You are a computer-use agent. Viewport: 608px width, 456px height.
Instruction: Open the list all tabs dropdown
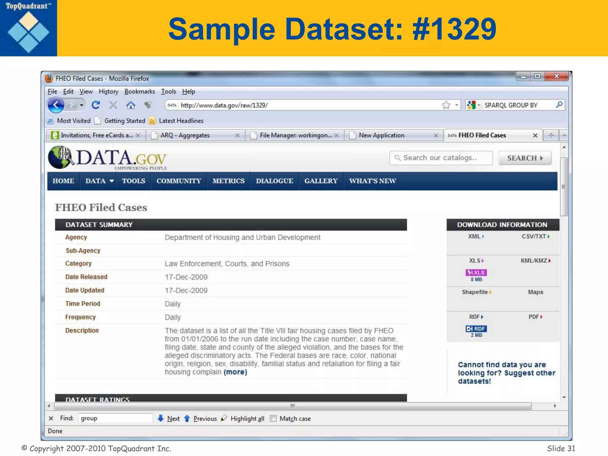564,135
